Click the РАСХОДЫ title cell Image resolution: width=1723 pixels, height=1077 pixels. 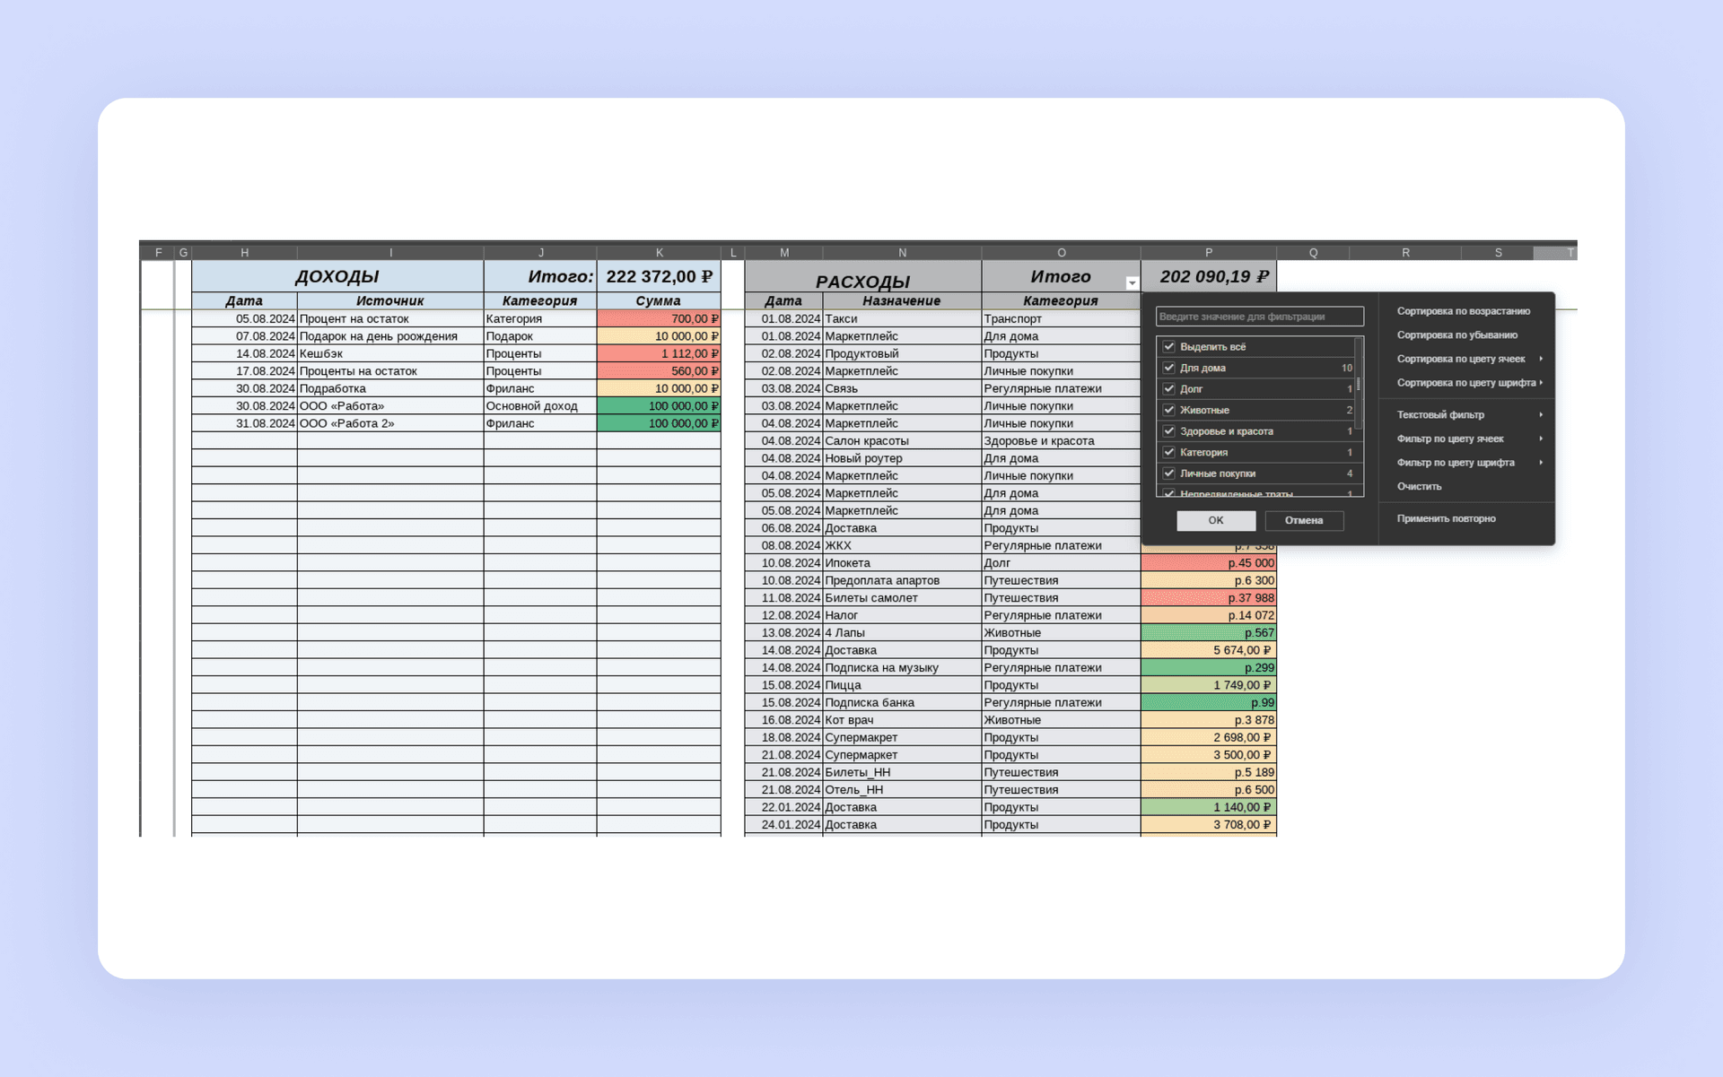862,277
